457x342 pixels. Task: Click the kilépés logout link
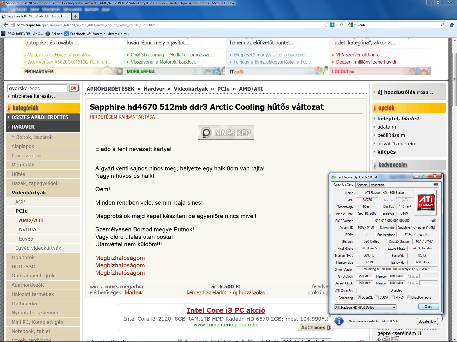(386, 152)
